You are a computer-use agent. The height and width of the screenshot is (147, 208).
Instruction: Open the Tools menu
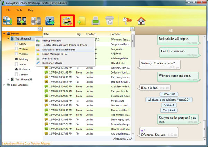tap(19, 10)
